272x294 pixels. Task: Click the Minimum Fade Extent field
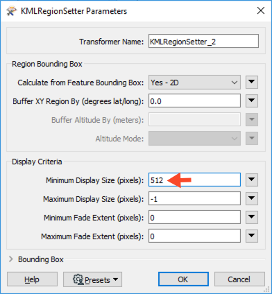coord(194,217)
